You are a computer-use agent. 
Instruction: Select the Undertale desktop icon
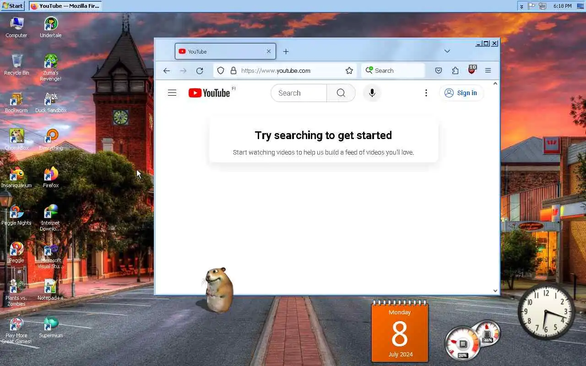click(x=51, y=27)
